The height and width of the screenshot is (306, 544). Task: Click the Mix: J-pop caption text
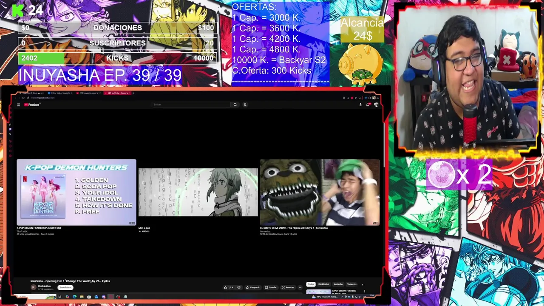coord(144,228)
